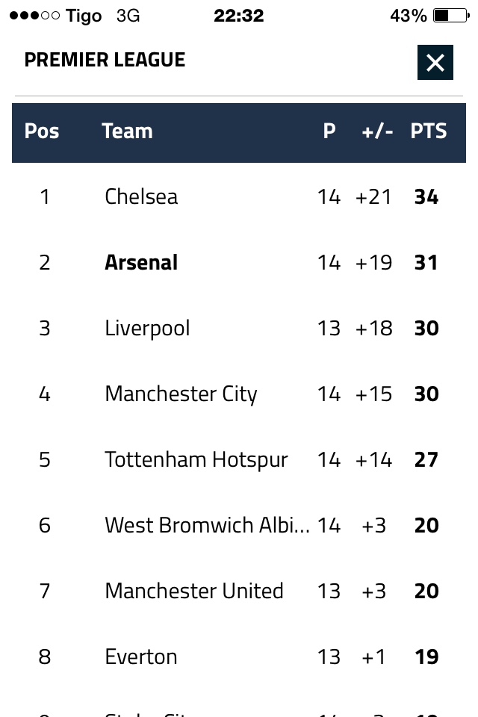Open the Everton team row
Viewport: 478px width, 717px height.
141,657
